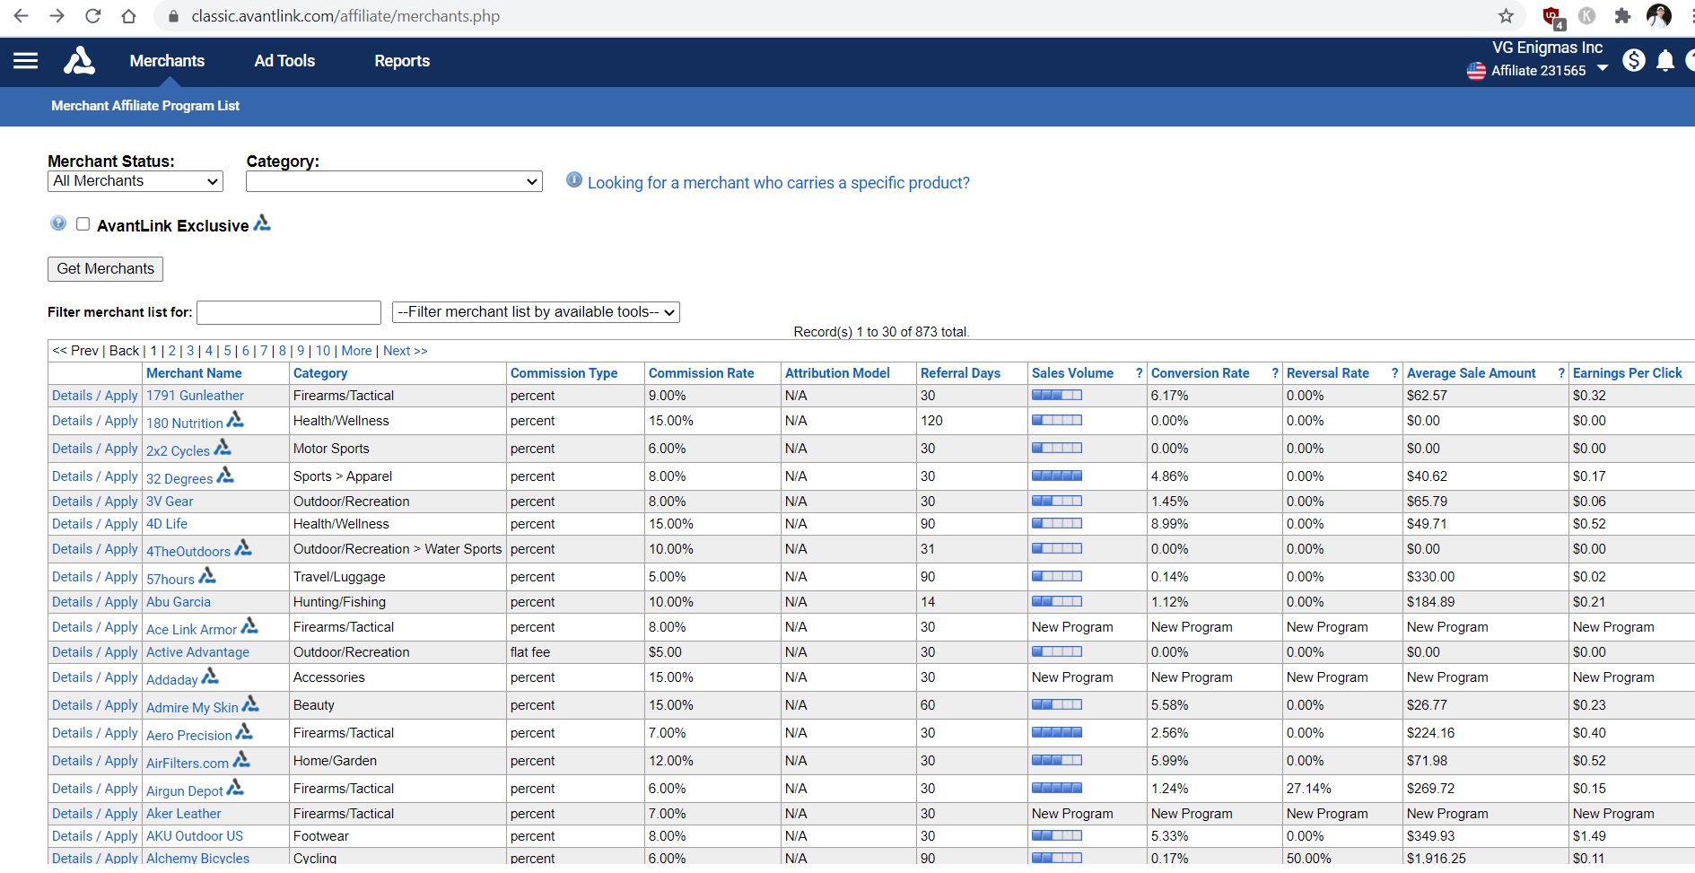Click the exclusive icon beside Addaday
Viewport: 1695px width, 873px height.
[x=210, y=676]
